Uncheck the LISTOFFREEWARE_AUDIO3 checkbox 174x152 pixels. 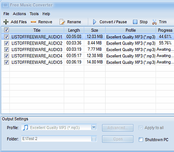7,50
